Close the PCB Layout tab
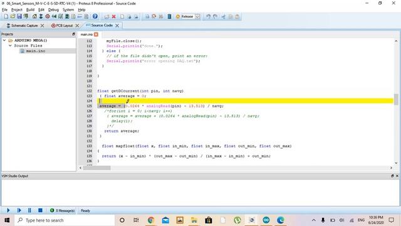Image resolution: width=401 pixels, height=226 pixels. click(77, 26)
